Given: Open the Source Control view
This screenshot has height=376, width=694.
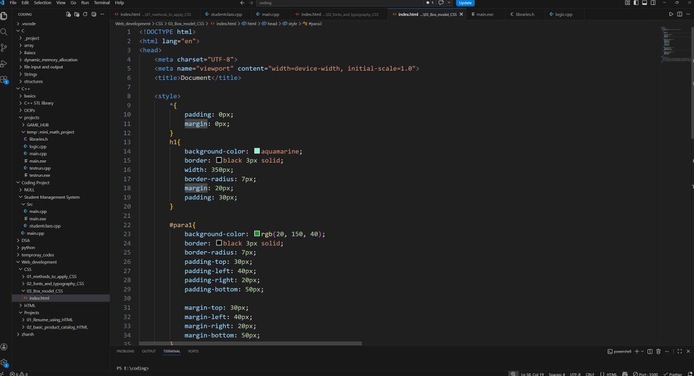Looking at the screenshot, I should pos(4,47).
